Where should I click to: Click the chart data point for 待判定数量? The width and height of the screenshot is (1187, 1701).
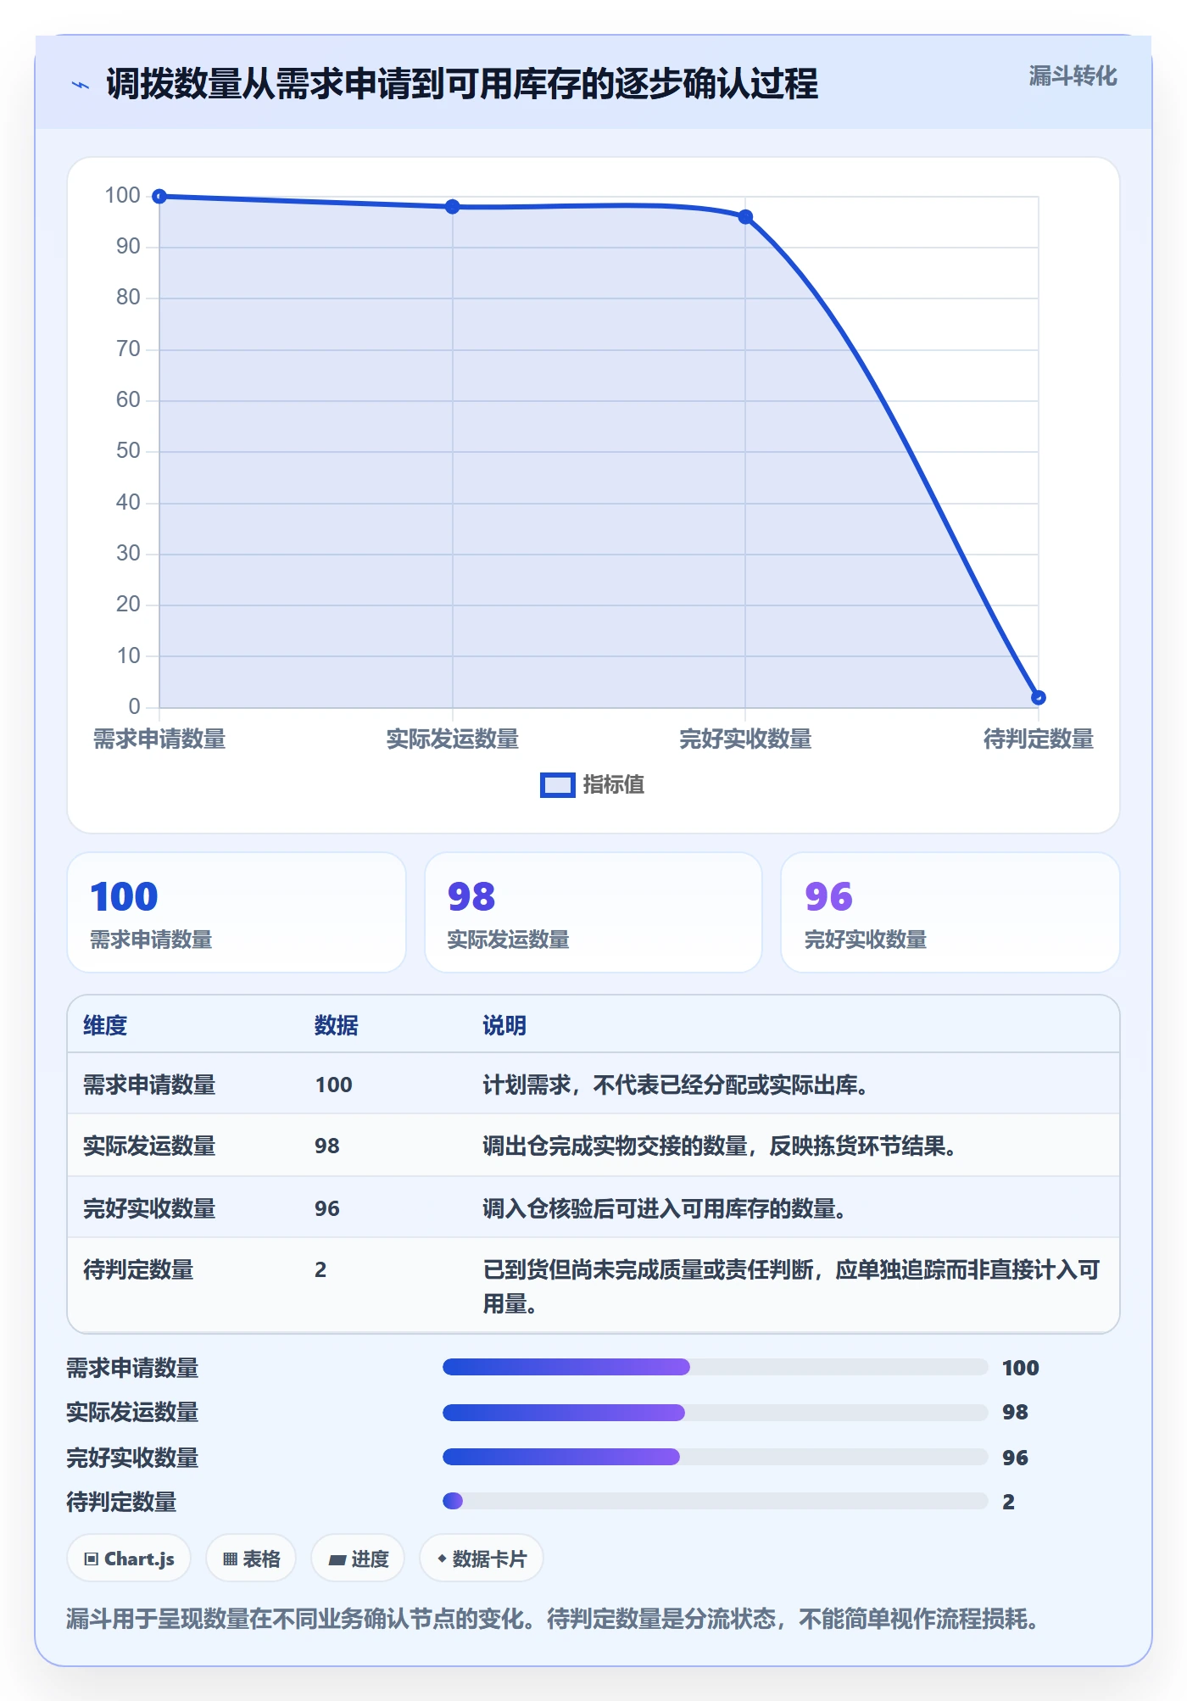[1039, 697]
